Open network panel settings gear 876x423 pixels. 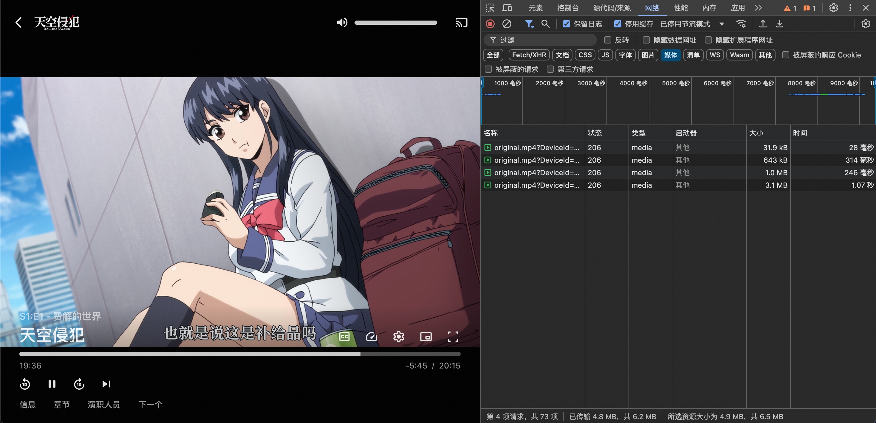(x=866, y=24)
